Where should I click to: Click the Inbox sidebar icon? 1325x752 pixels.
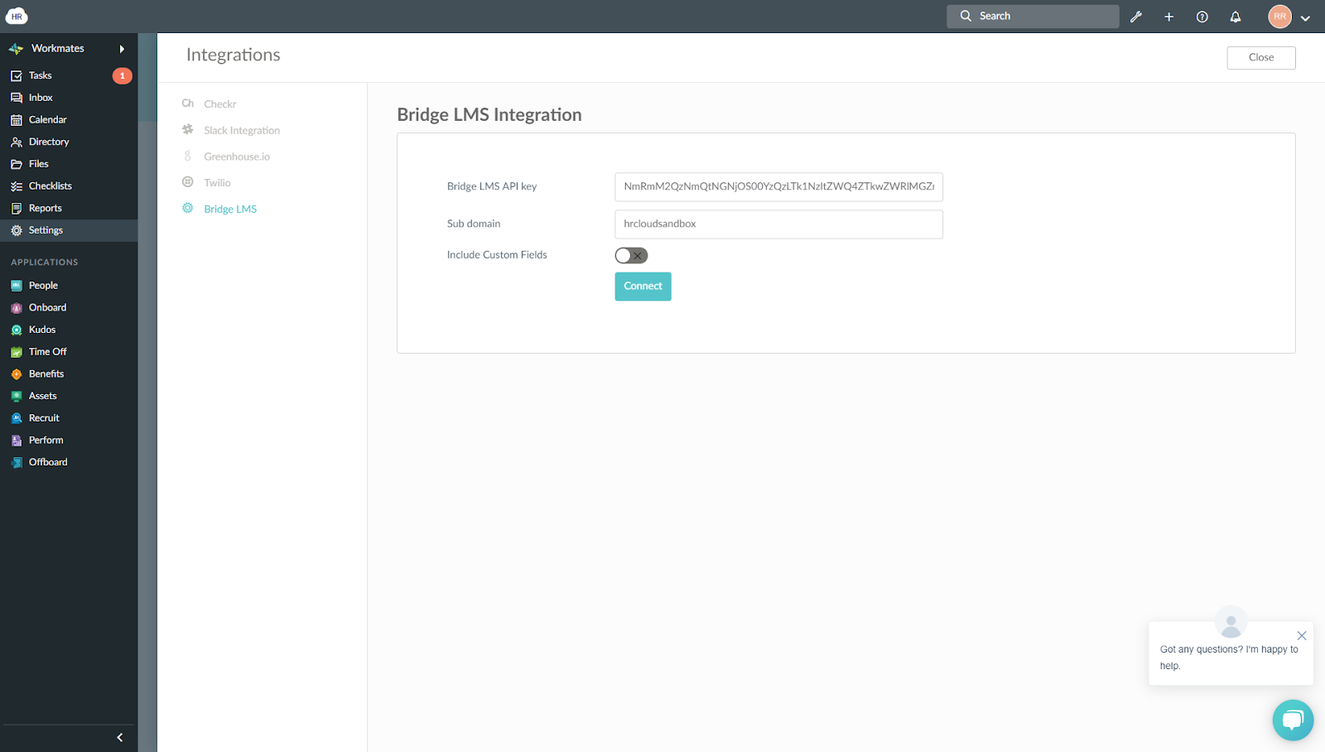(17, 98)
